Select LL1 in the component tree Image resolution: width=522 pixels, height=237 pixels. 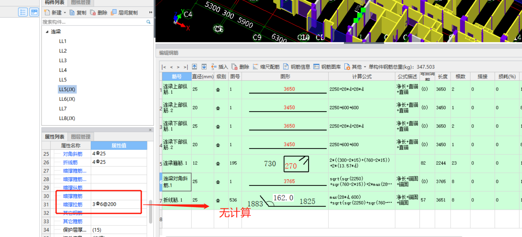tap(63, 41)
